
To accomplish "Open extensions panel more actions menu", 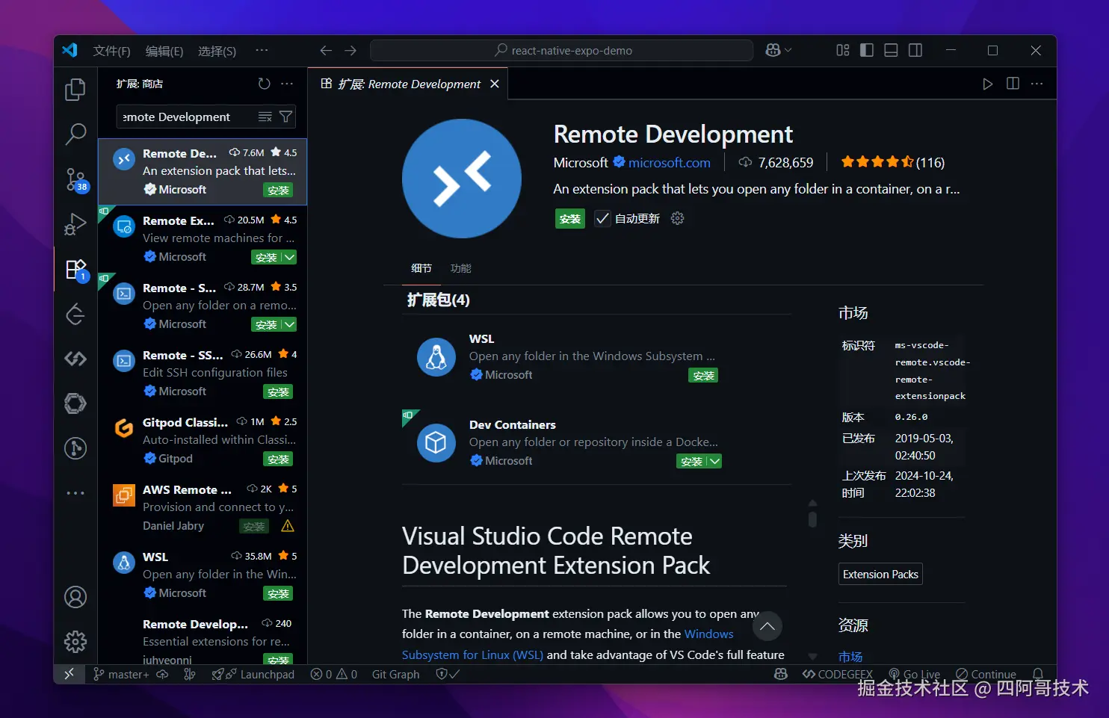I will pos(287,84).
